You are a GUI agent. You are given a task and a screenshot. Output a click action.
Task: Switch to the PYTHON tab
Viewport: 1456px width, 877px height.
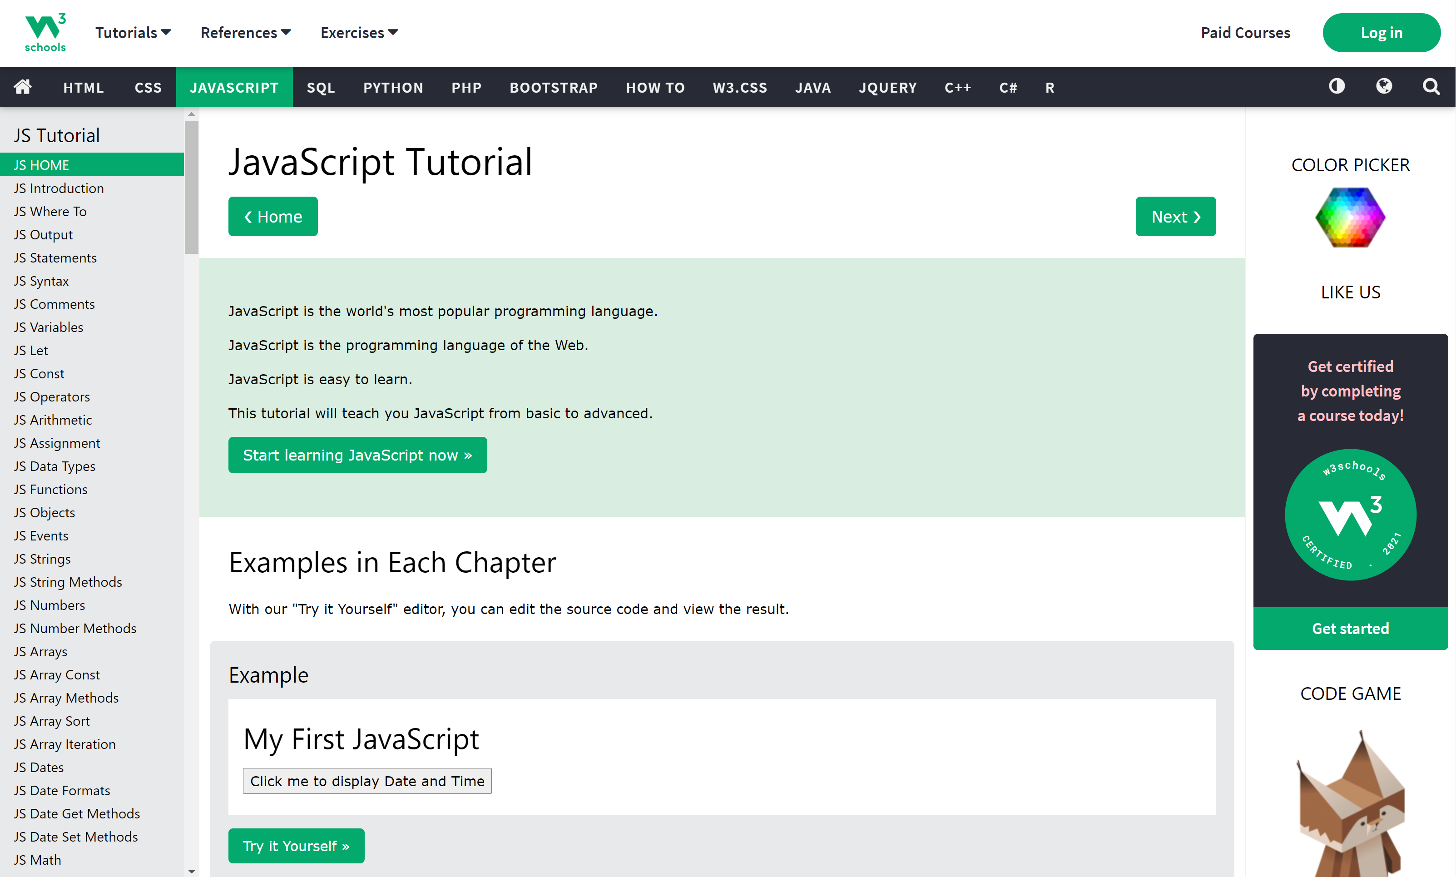[393, 88]
